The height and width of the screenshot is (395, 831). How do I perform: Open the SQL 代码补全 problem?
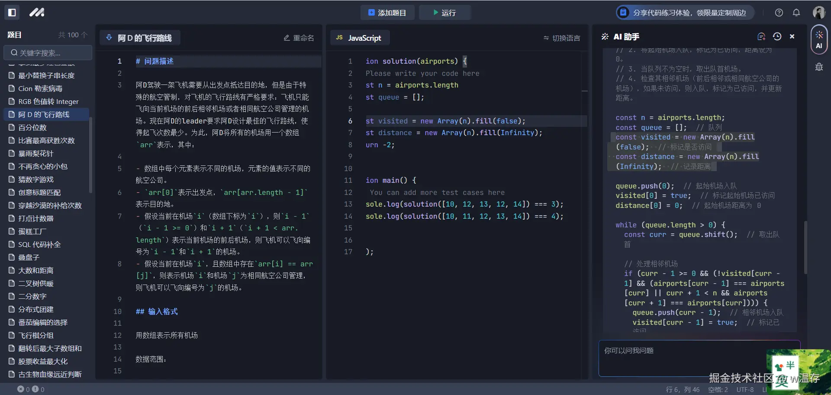39,244
